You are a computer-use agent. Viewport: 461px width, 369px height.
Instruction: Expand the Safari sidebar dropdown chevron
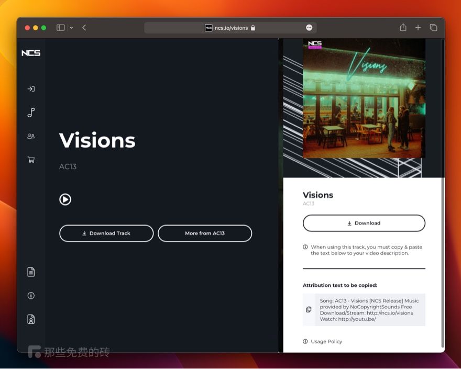71,28
